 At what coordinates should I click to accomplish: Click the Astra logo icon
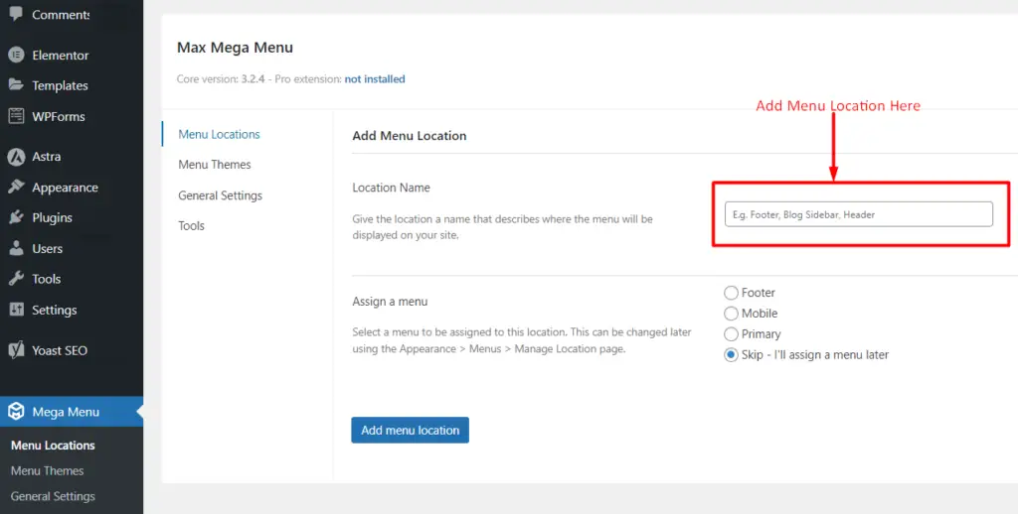(16, 156)
